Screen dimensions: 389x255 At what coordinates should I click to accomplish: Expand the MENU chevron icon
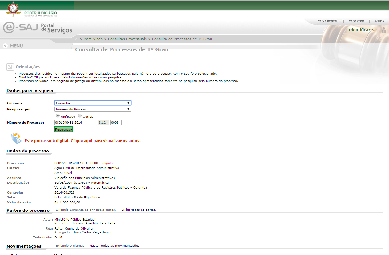(x=5, y=46)
